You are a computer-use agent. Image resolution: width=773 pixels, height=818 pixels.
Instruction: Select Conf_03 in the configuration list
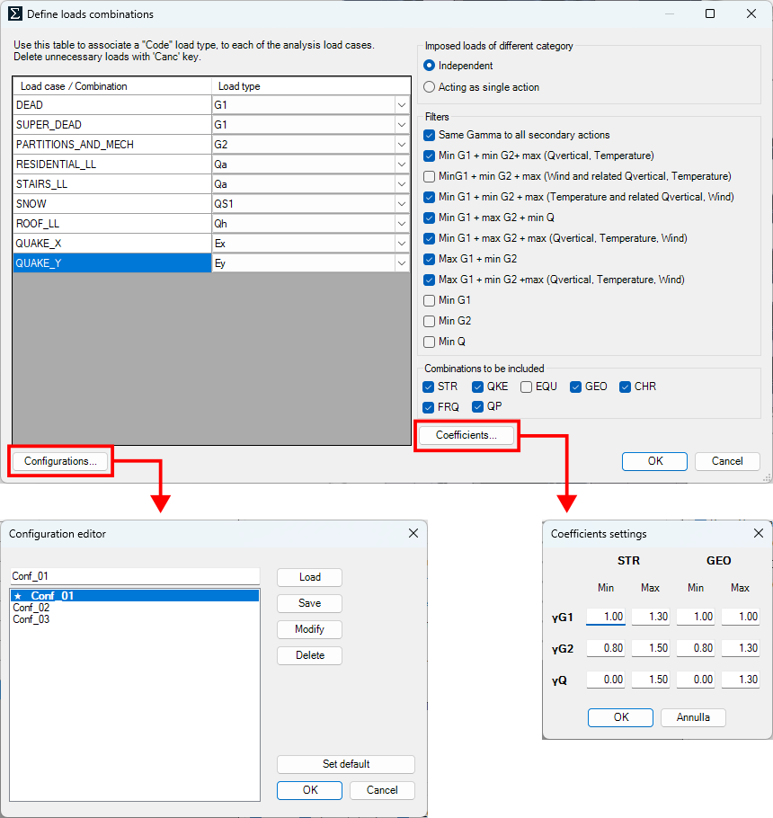(31, 619)
